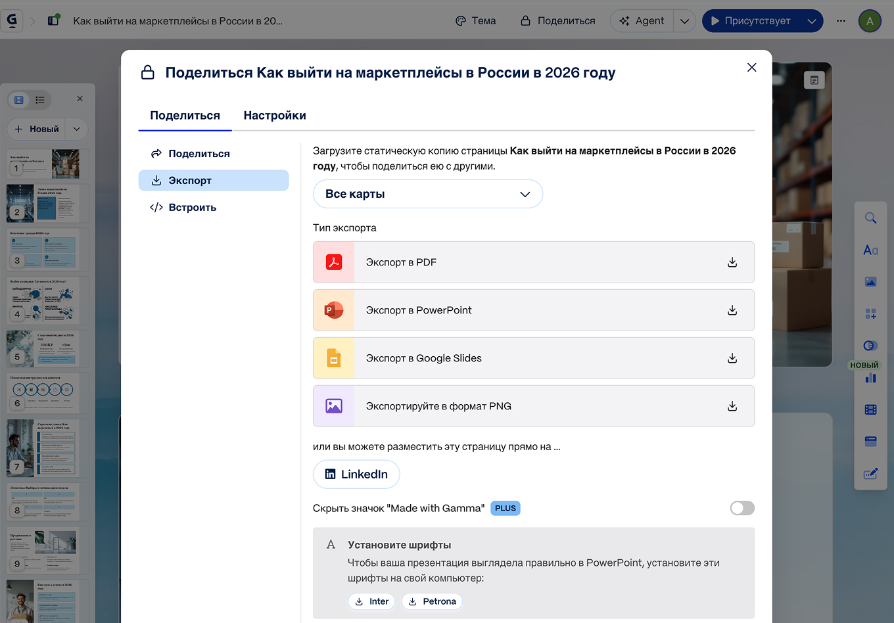The height and width of the screenshot is (623, 894).
Task: Open the edit/notes icon at sidebar bottom
Action: pos(870,473)
